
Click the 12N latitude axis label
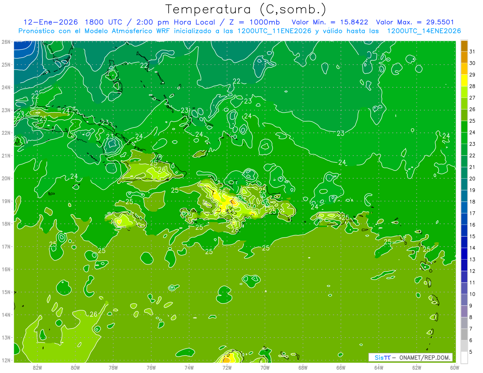tap(6, 360)
